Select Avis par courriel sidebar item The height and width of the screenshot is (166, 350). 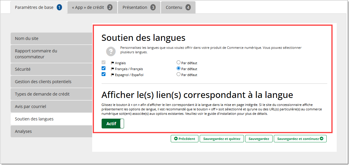tap(51, 107)
